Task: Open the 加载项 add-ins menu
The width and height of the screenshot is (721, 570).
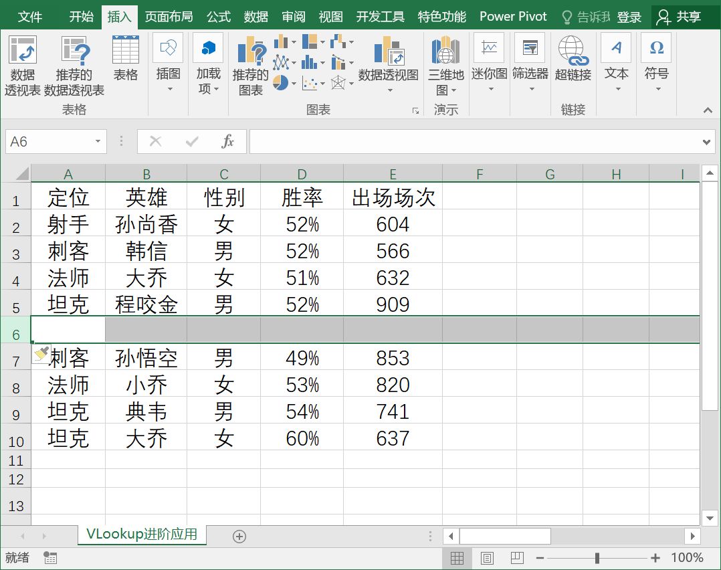Action: 208,63
